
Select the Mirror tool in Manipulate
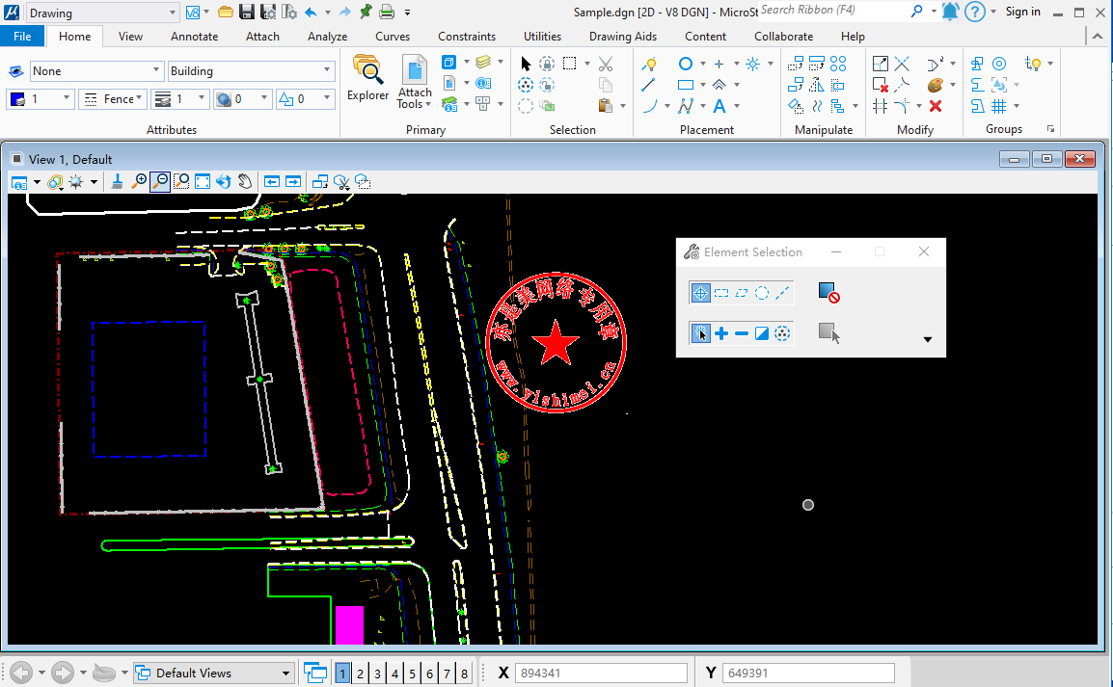coord(817,85)
